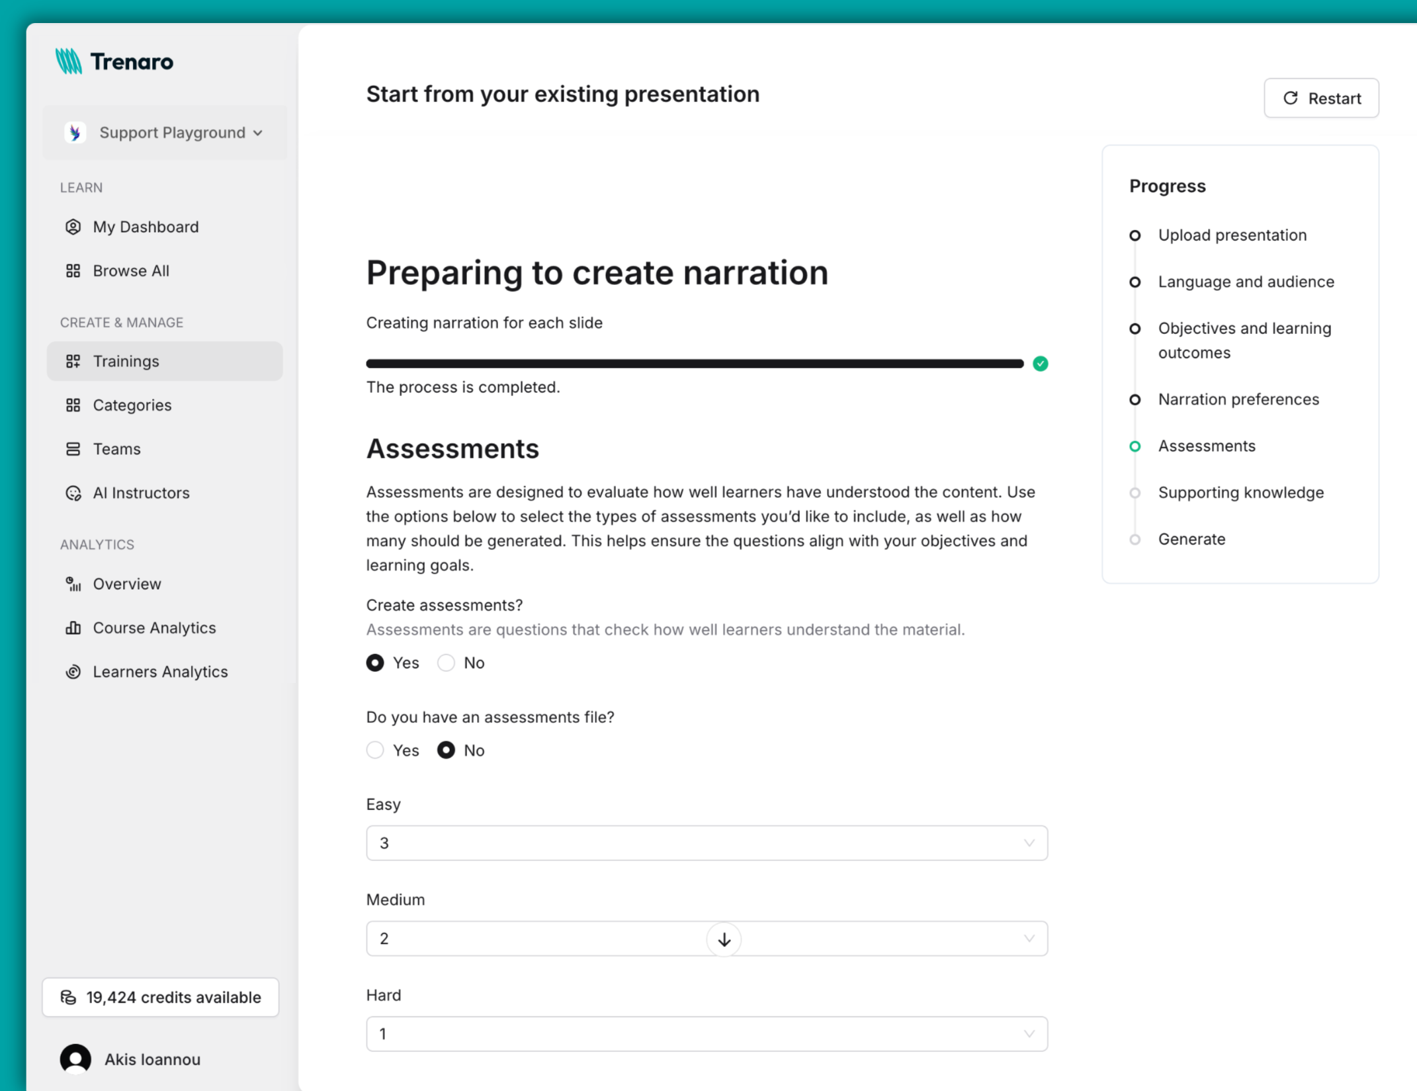Open Overview under Analytics

coord(126,584)
